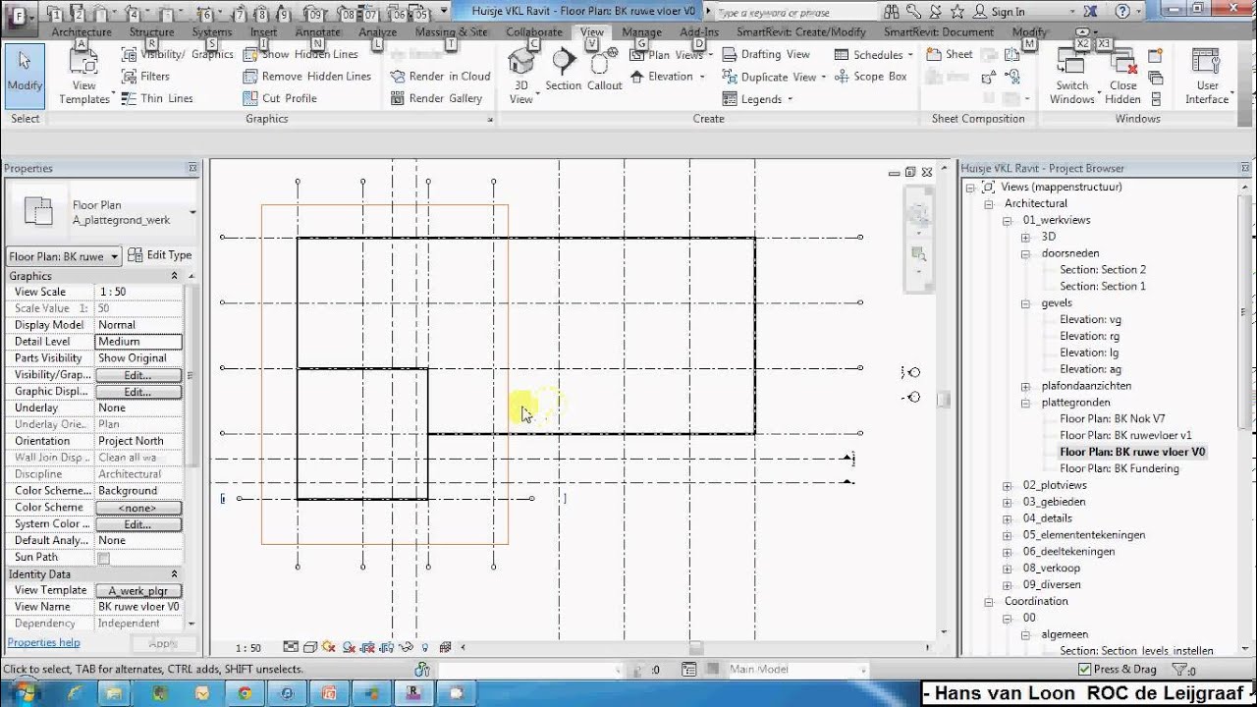1257x707 pixels.
Task: Start Render in Cloud
Action: tap(440, 76)
